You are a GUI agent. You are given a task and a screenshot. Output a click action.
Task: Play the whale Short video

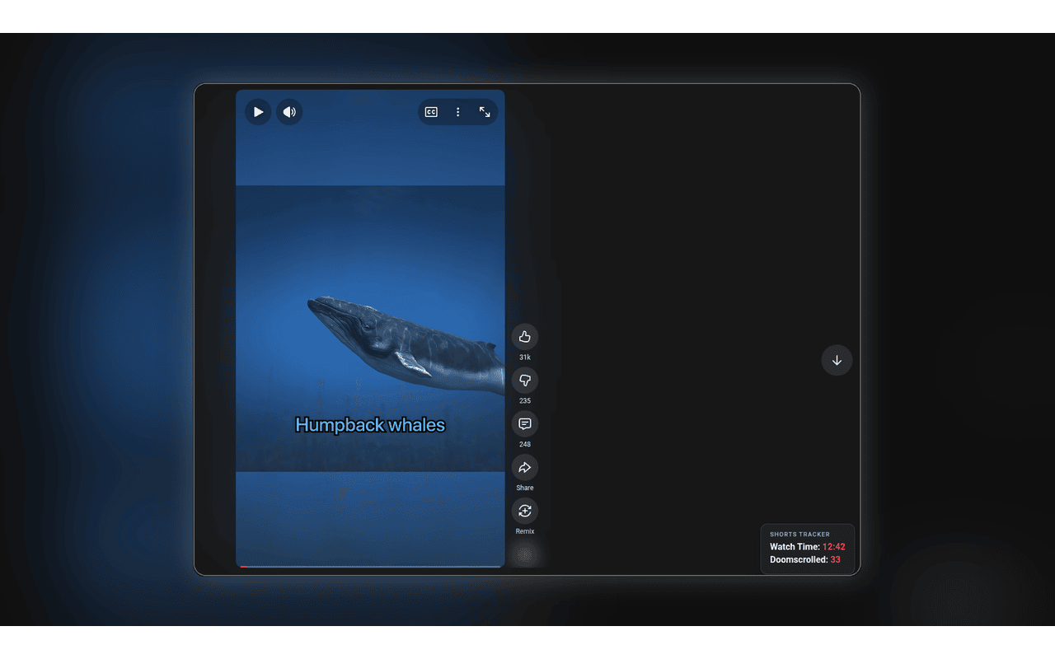[x=258, y=112]
